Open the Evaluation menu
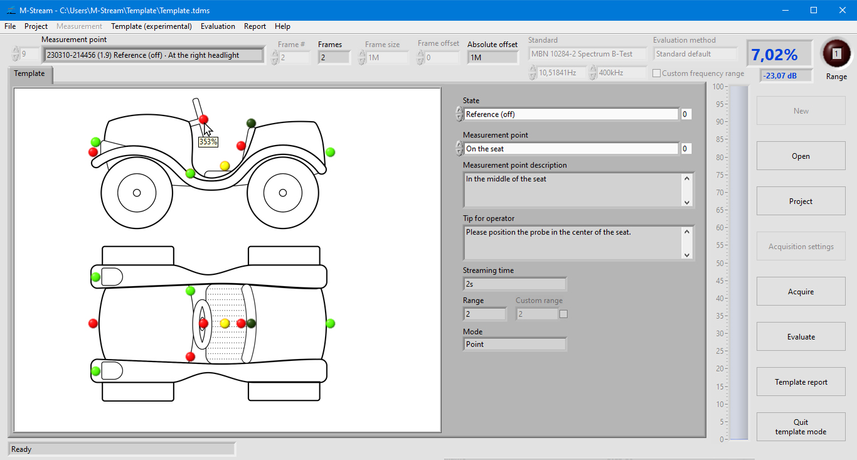This screenshot has width=857, height=460. click(218, 26)
